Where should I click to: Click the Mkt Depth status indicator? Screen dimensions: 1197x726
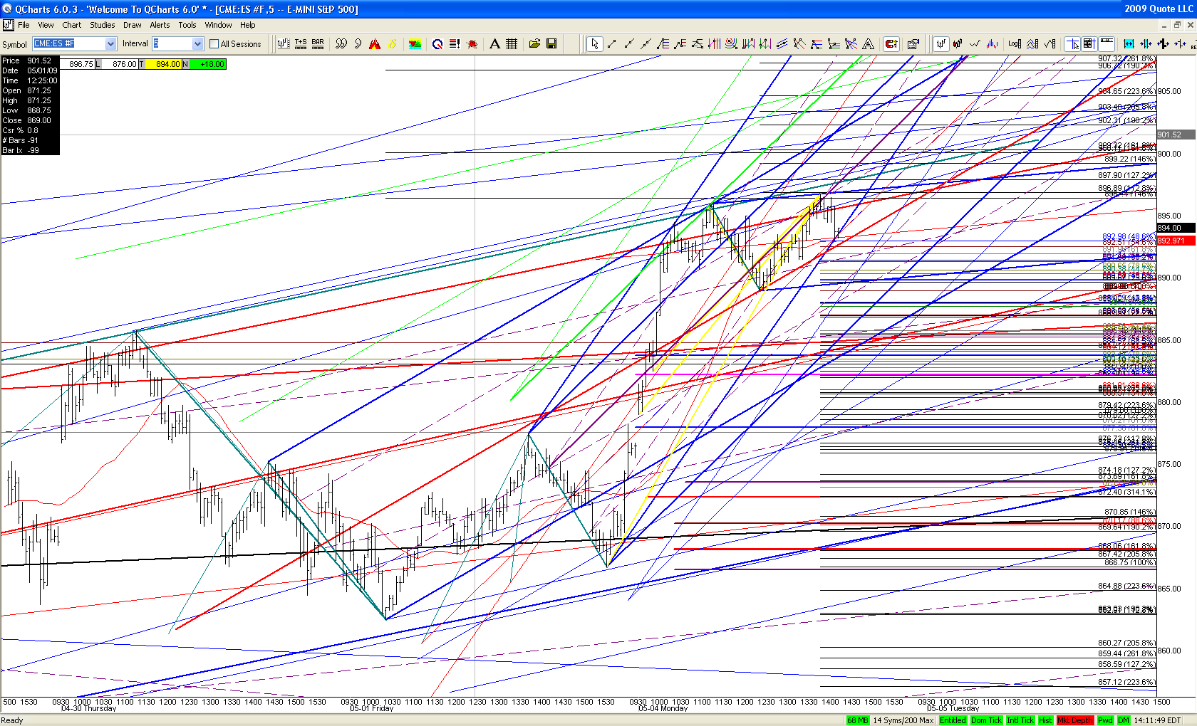tap(1075, 720)
